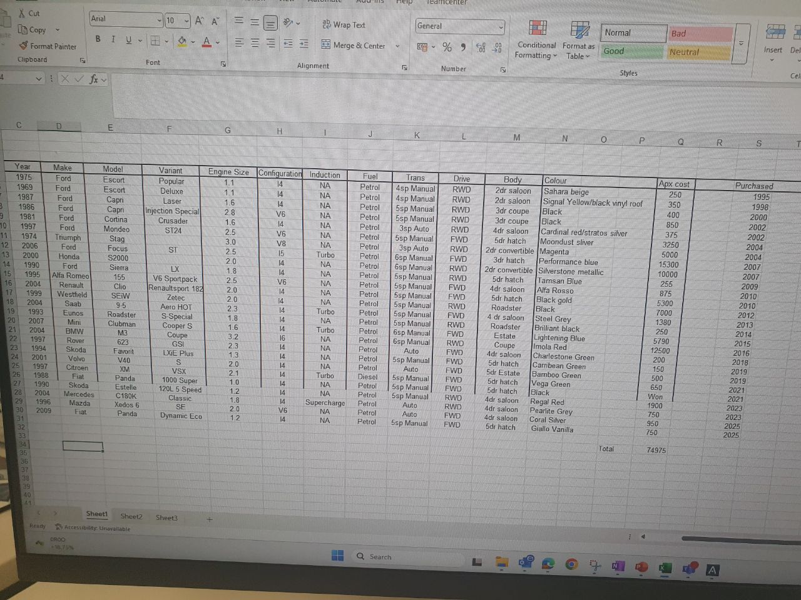The height and width of the screenshot is (600, 801).
Task: Toggle Italic formatting button
Action: (113, 39)
